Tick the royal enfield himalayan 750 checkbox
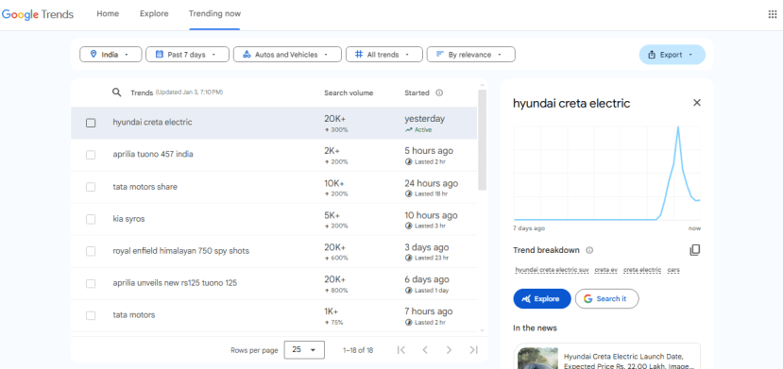Screen dimensions: 783x369 coord(91,251)
